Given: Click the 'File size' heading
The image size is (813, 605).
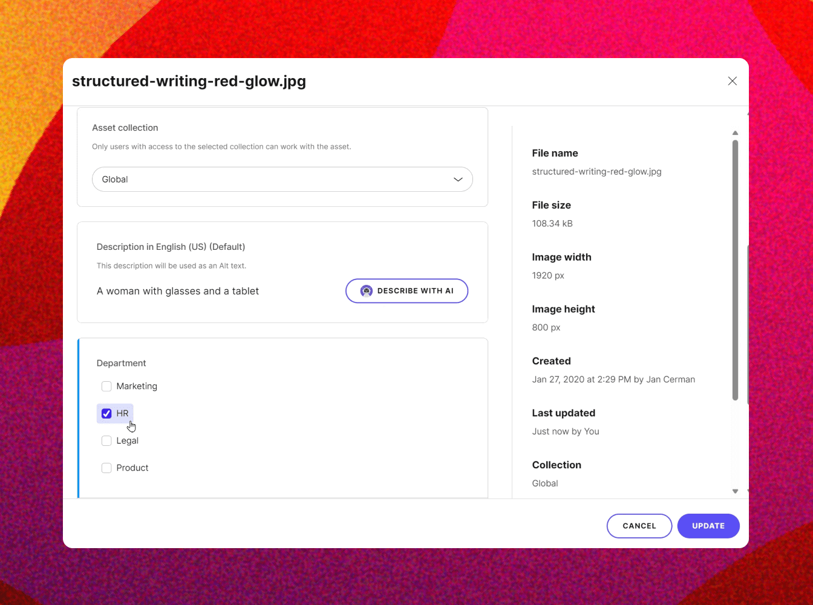Looking at the screenshot, I should (552, 205).
